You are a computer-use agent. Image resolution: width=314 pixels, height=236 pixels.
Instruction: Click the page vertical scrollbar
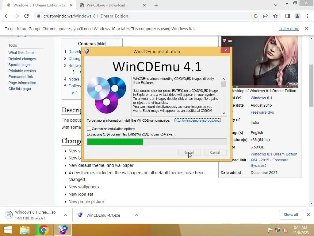pyautogui.click(x=312, y=86)
